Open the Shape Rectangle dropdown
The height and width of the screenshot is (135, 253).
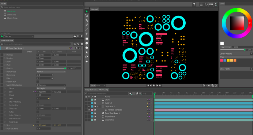tap(51, 89)
